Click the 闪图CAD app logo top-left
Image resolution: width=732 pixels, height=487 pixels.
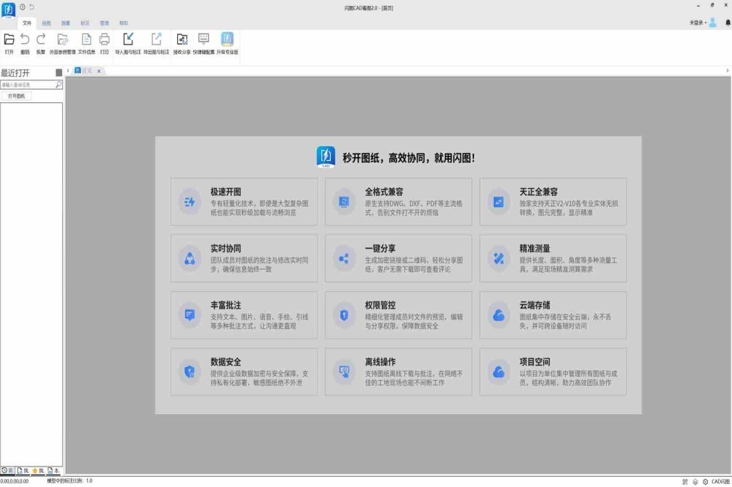[8, 10]
